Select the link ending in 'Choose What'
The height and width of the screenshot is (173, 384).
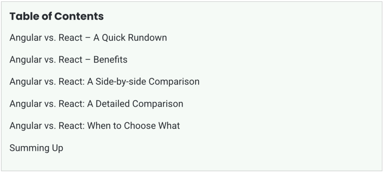[94, 125]
